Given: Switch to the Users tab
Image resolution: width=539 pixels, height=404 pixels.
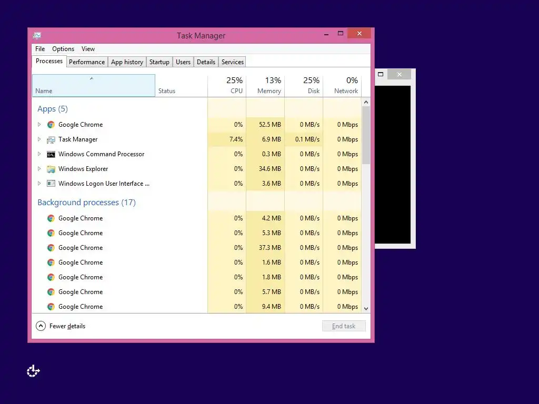Looking at the screenshot, I should 183,62.
